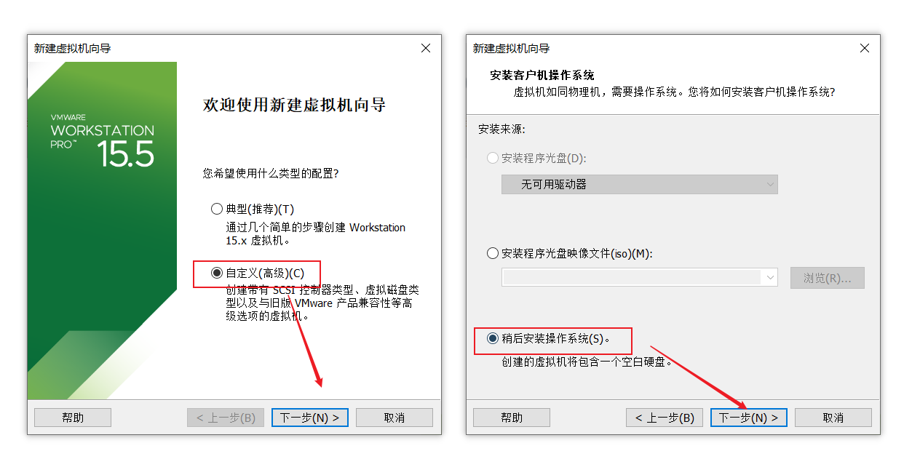
Task: Click the ISO path input field
Action: pos(633,277)
